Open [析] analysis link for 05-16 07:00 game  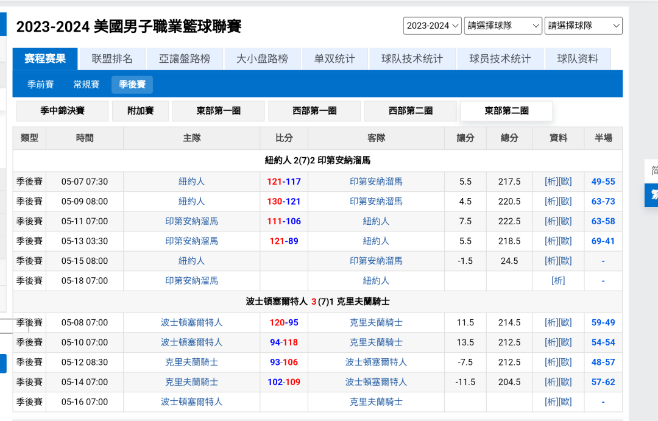point(551,402)
